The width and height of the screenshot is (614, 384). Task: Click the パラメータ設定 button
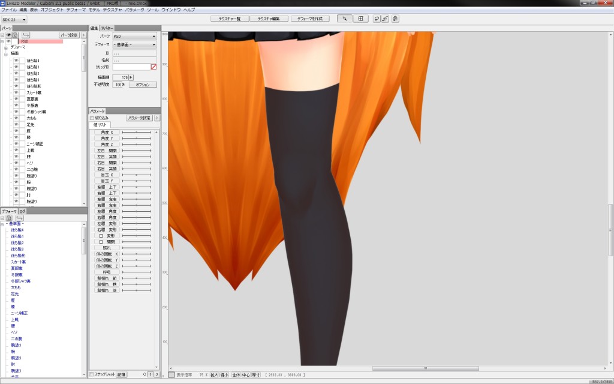coord(139,118)
